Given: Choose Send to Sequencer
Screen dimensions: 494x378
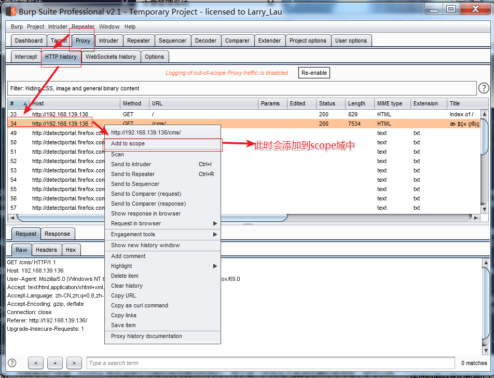Looking at the screenshot, I should 162,184.
